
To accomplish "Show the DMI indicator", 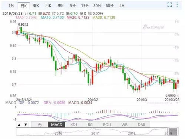I will pos(141,125).
